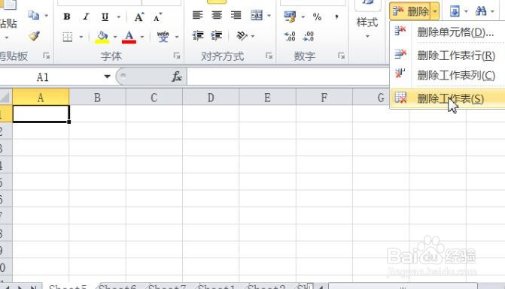Select the Format Painter brush
The image size is (505, 289).
(34, 35)
